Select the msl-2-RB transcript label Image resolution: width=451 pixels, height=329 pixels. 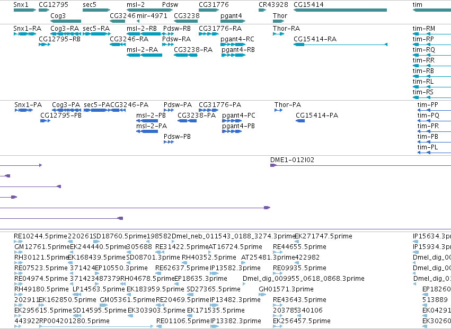pos(142,29)
